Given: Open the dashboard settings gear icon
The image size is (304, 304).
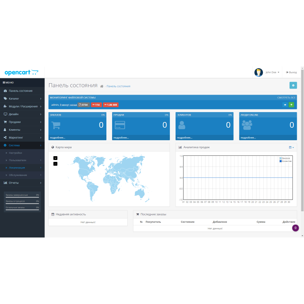Looking at the screenshot, I should point(293,85).
